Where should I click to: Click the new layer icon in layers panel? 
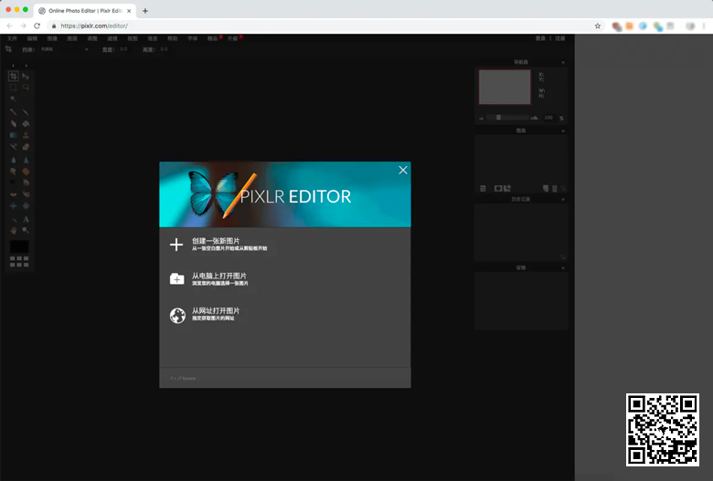546,189
